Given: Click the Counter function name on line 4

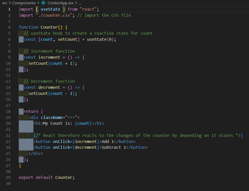Looking at the screenshot, I should (x=49, y=27).
